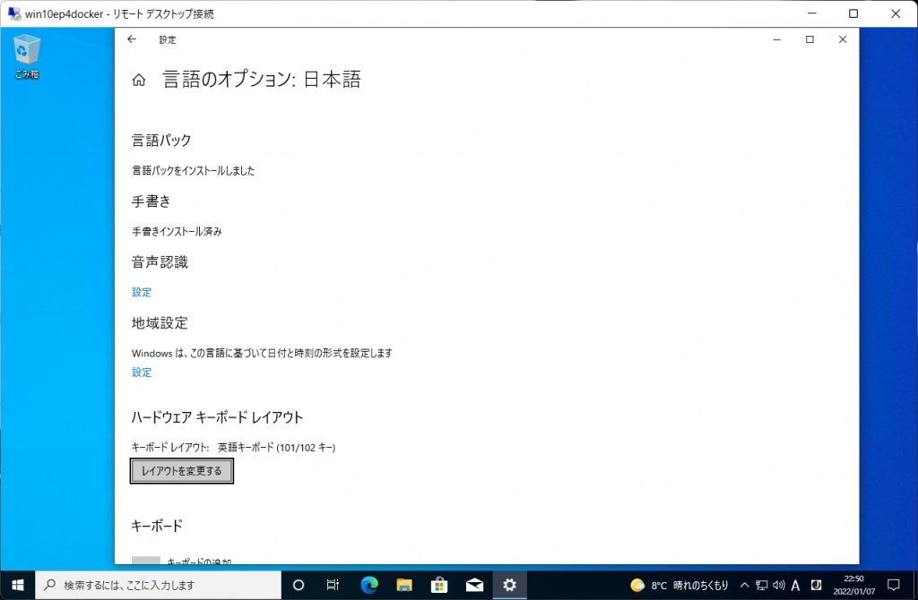Click the ハードウェア キーボード レイアウト heading
Viewport: 918px width, 600px height.
217,417
